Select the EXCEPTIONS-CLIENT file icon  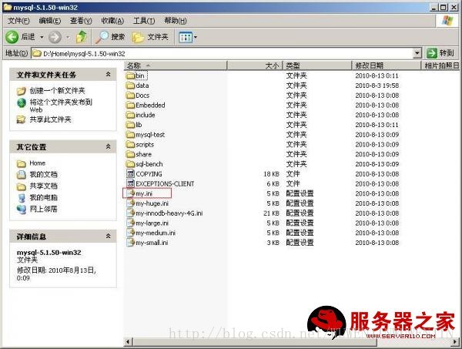131,183
